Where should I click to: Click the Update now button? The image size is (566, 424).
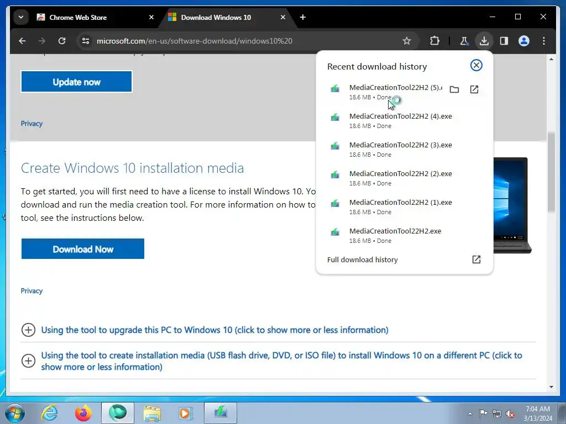[76, 82]
